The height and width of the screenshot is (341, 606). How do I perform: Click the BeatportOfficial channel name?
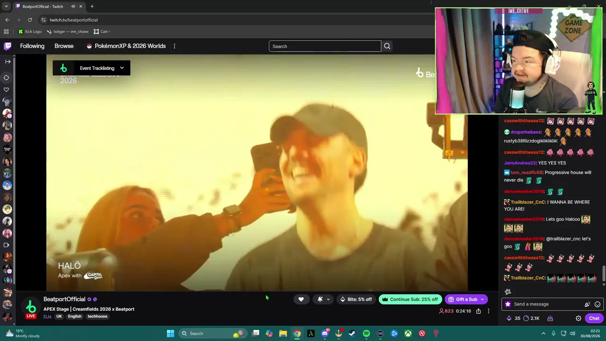point(64,299)
